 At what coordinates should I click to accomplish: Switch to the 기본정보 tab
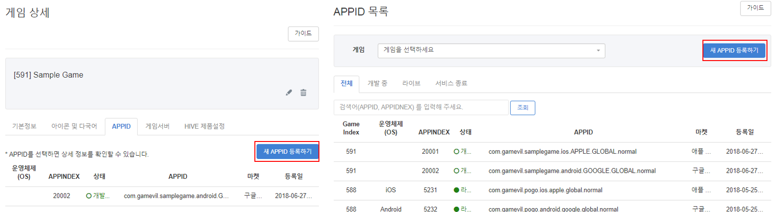coord(24,126)
